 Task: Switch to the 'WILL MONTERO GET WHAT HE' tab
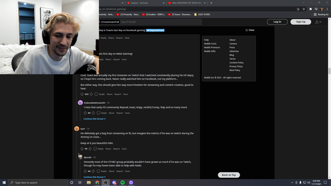tap(187, 3)
